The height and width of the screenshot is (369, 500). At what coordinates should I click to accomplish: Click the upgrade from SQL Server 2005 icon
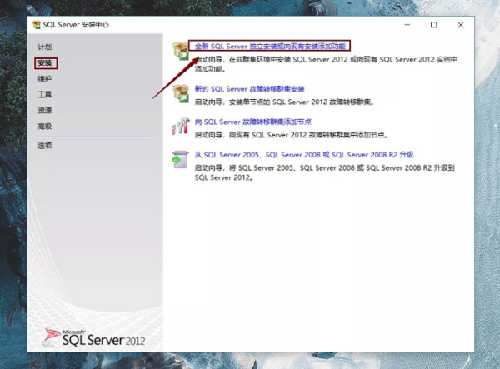178,158
